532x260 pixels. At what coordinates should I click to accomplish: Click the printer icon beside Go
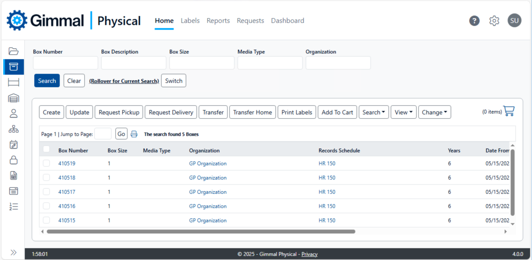pos(134,134)
